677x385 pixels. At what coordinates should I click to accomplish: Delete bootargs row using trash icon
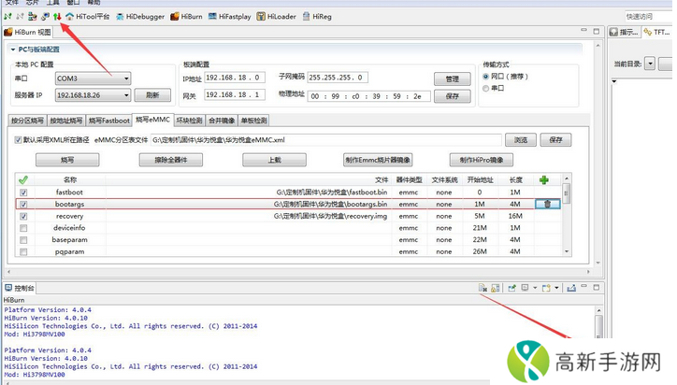pyautogui.click(x=548, y=203)
